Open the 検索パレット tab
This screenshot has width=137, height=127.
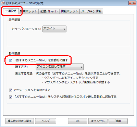28,11
